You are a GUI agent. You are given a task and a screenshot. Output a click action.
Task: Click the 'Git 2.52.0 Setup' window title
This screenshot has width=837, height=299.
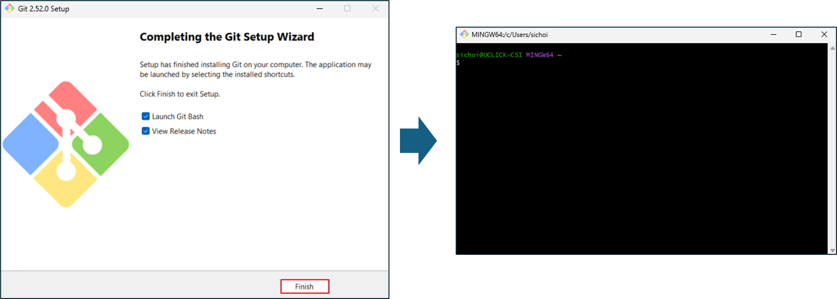point(44,9)
